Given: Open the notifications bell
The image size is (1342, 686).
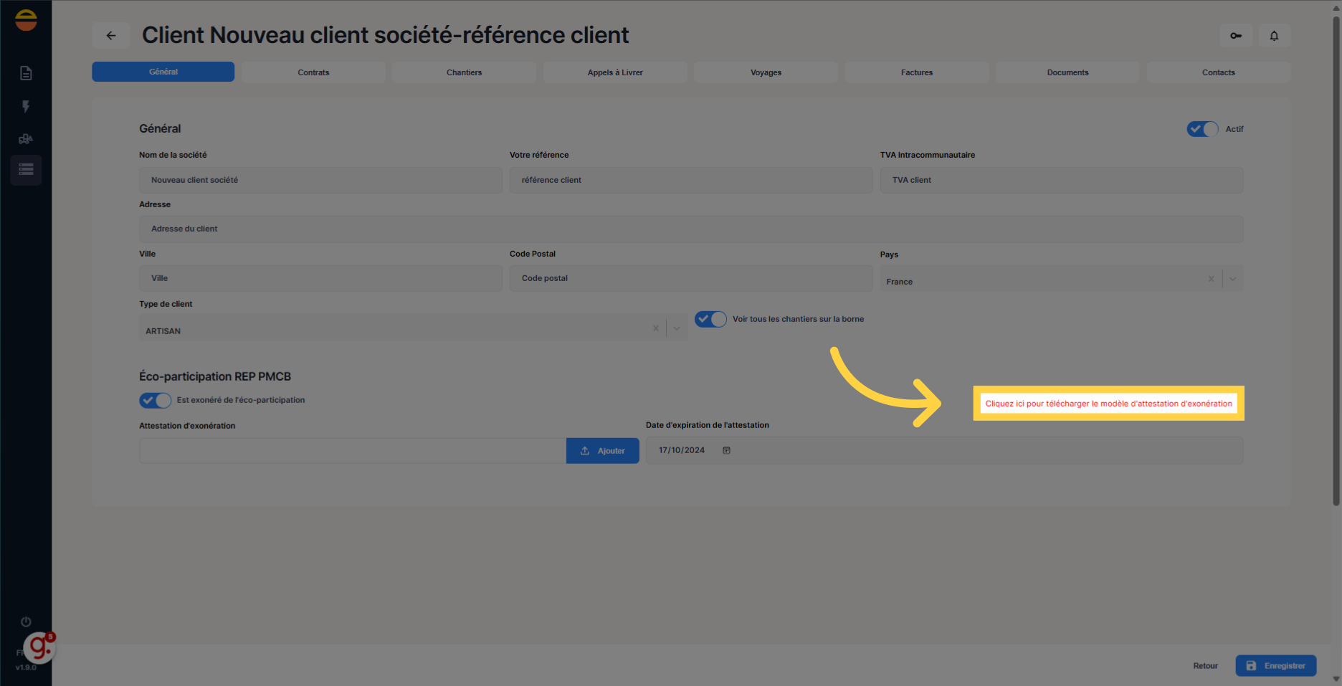Looking at the screenshot, I should point(1274,36).
